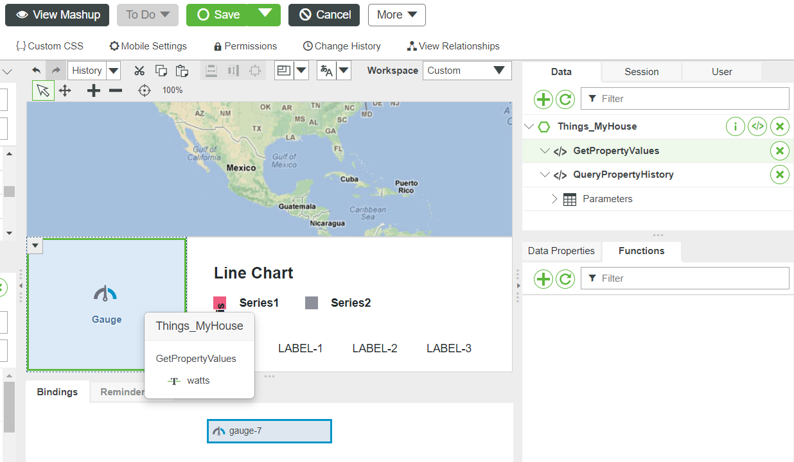
Task: Open the More menu
Action: pyautogui.click(x=396, y=14)
